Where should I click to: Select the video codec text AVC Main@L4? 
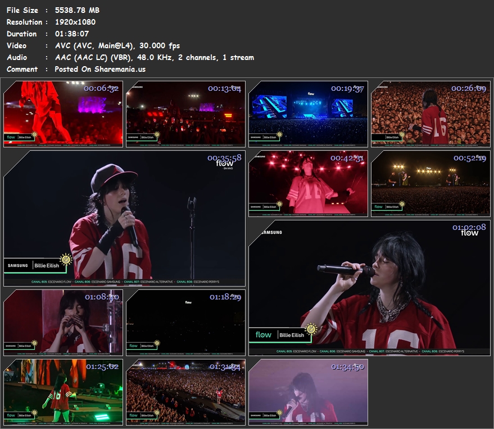tap(117, 45)
